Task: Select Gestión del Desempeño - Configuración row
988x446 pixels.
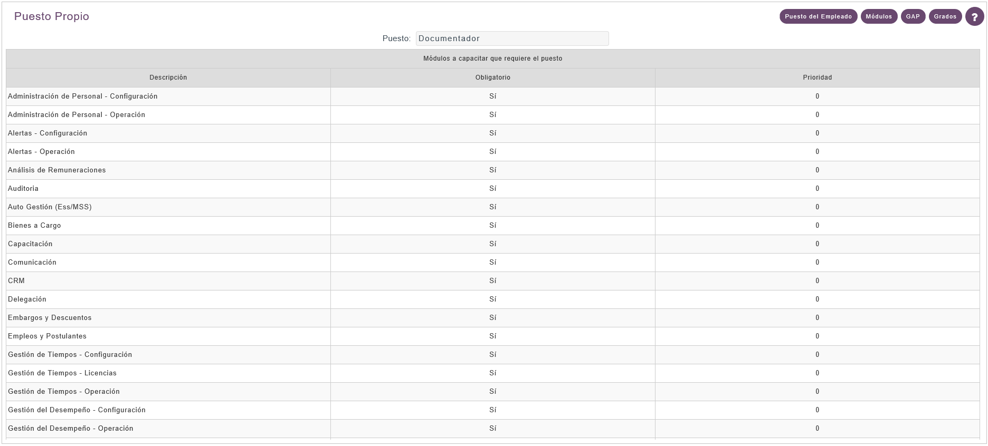Action: 493,410
